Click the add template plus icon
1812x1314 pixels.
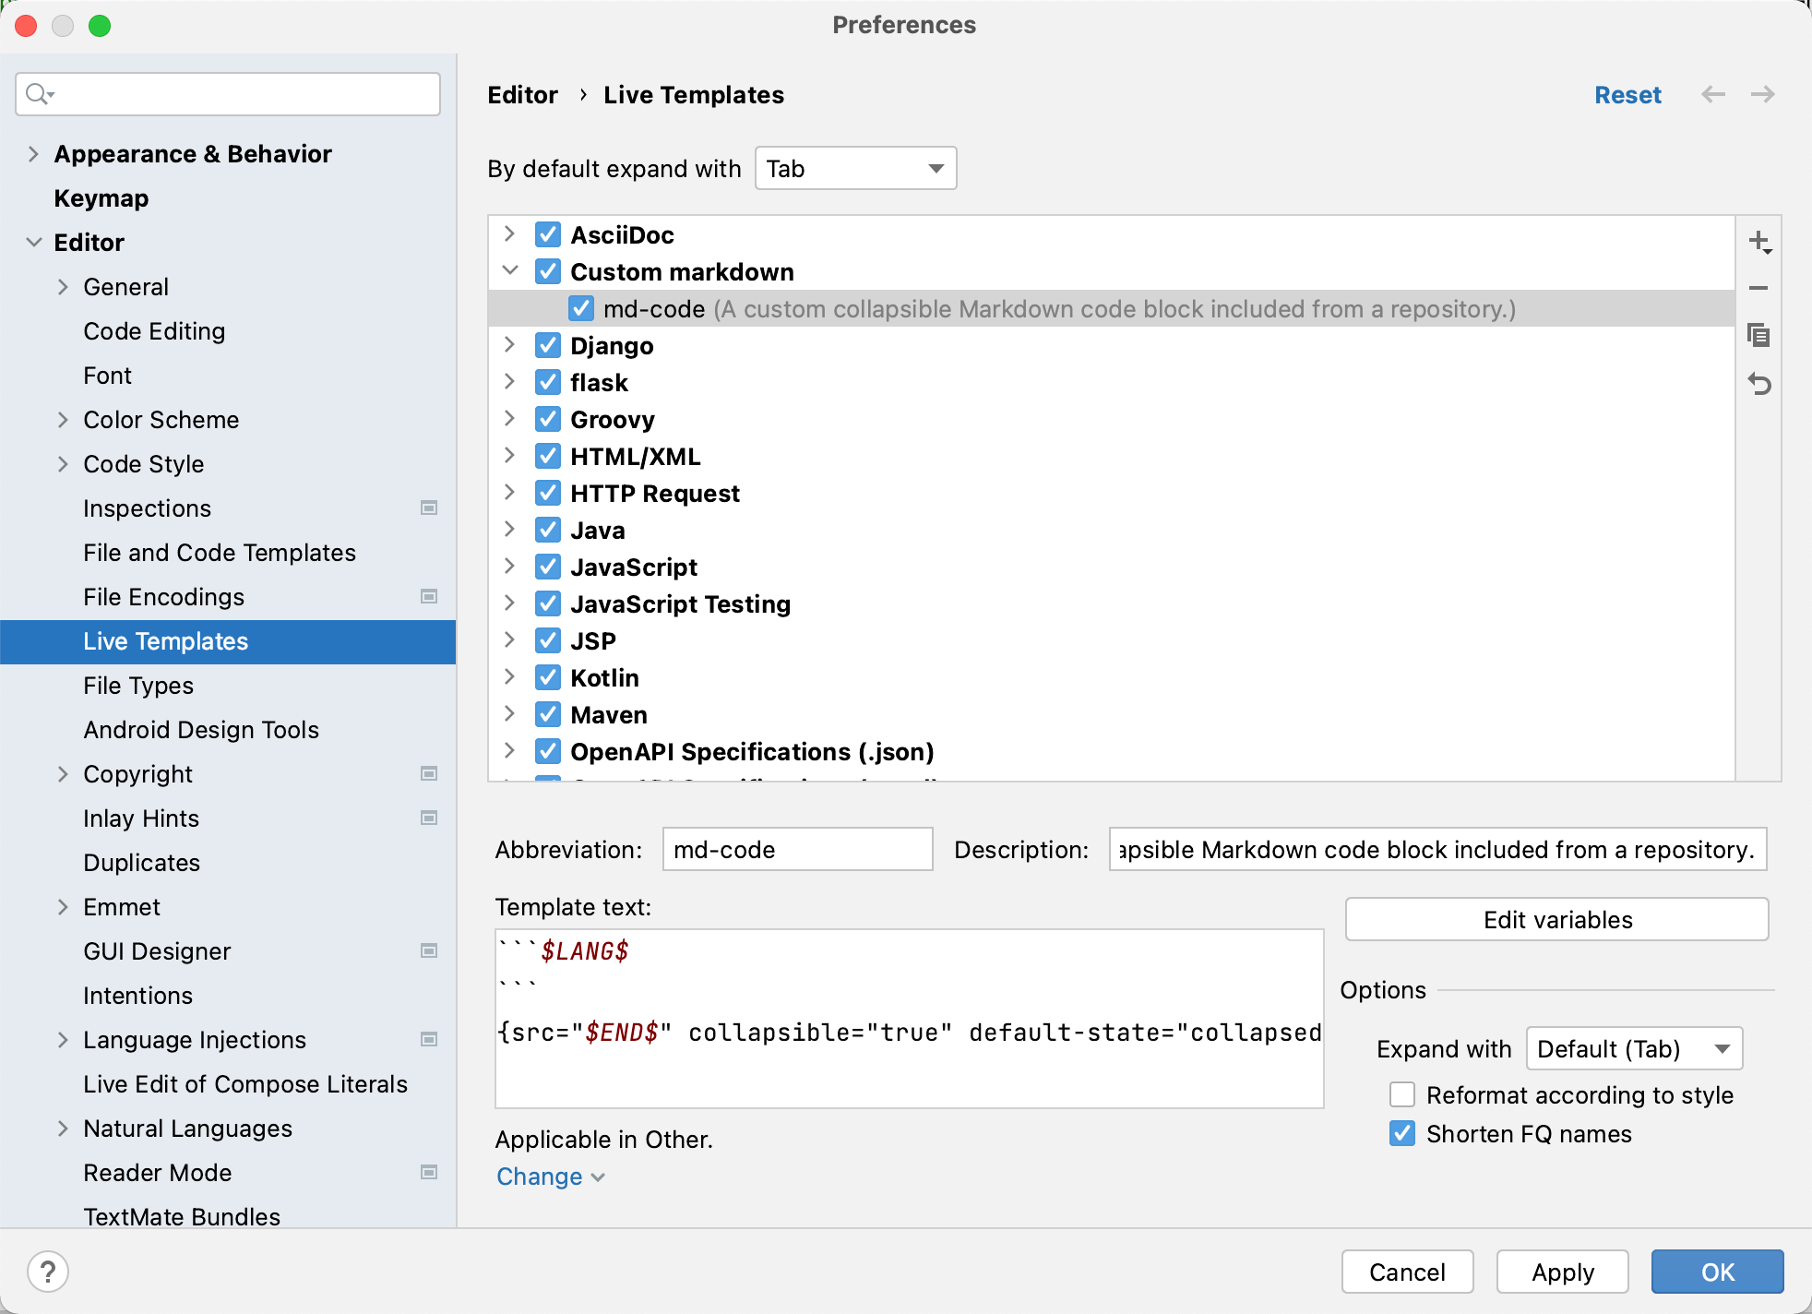coord(1758,242)
